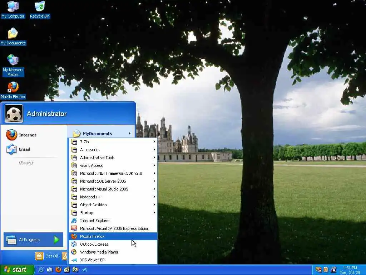The height and width of the screenshot is (275, 366).
Task: Open the Email pinned item
Action: pyautogui.click(x=18, y=149)
